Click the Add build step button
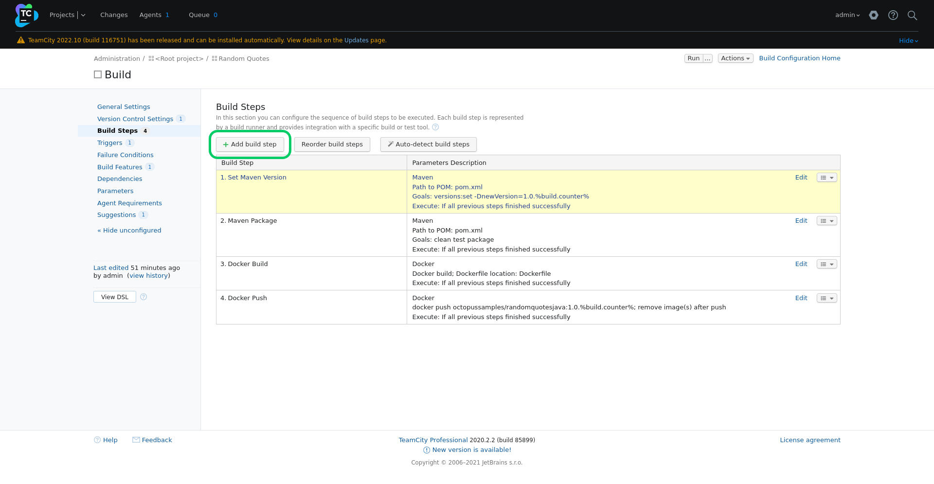Image resolution: width=934 pixels, height=484 pixels. point(250,144)
